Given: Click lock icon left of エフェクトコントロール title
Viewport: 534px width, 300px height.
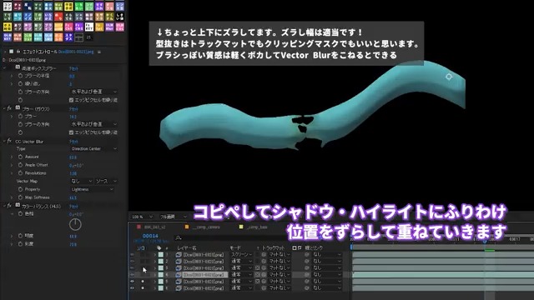Looking at the screenshot, I should click(x=18, y=52).
